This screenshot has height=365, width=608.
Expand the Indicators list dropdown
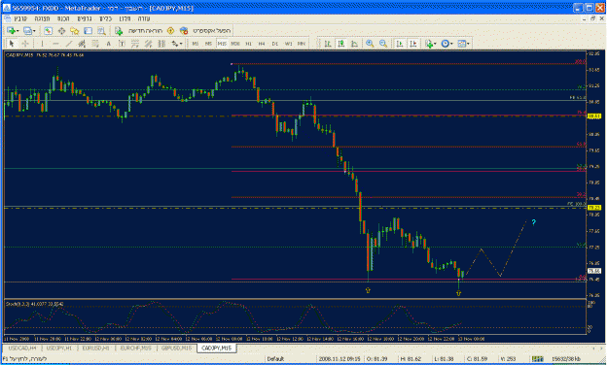(435, 44)
